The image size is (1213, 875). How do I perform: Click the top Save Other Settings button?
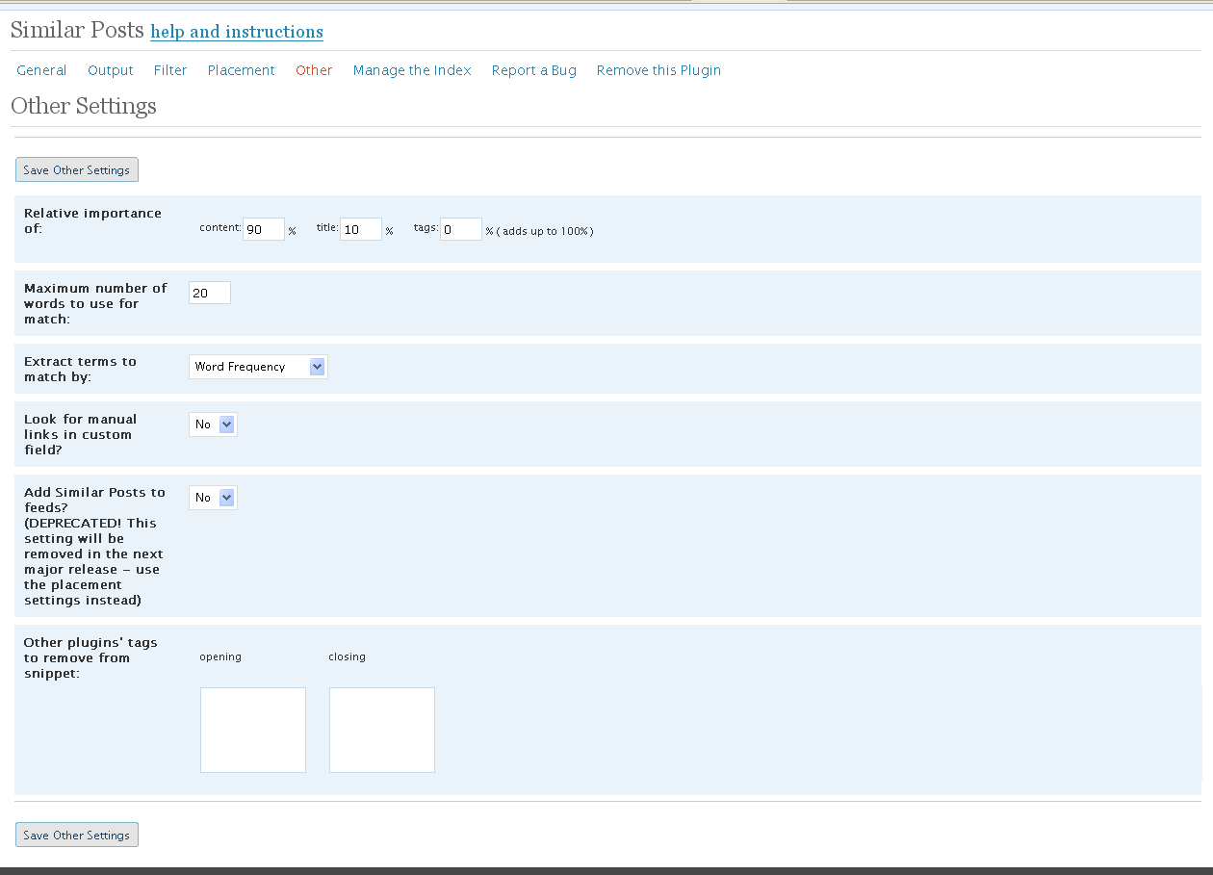pos(77,170)
